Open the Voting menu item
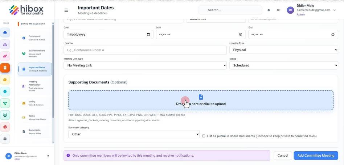This screenshot has width=344, height=165. tap(35, 103)
